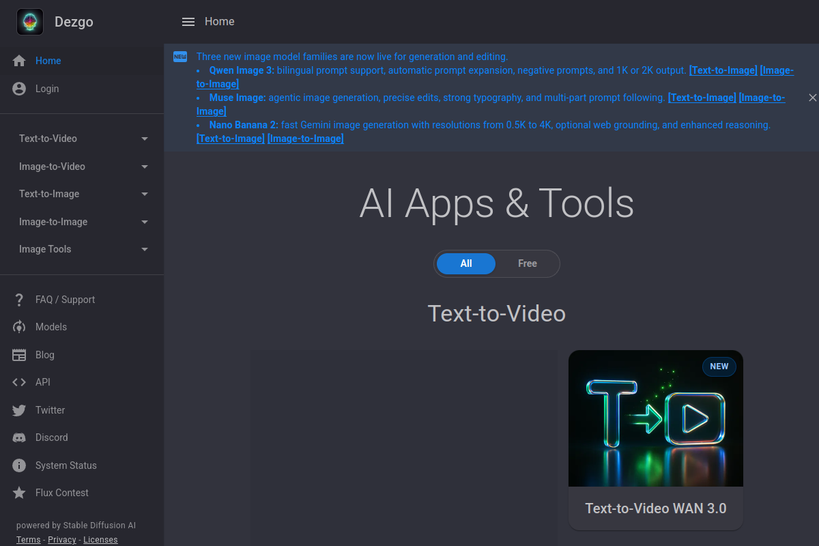Click the Blog newspaper icon

click(19, 355)
